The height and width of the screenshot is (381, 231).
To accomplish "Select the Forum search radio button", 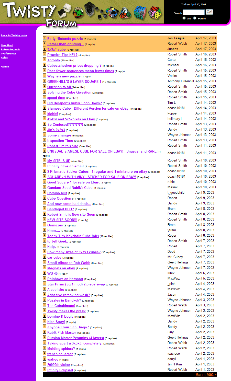I will click(195, 18).
